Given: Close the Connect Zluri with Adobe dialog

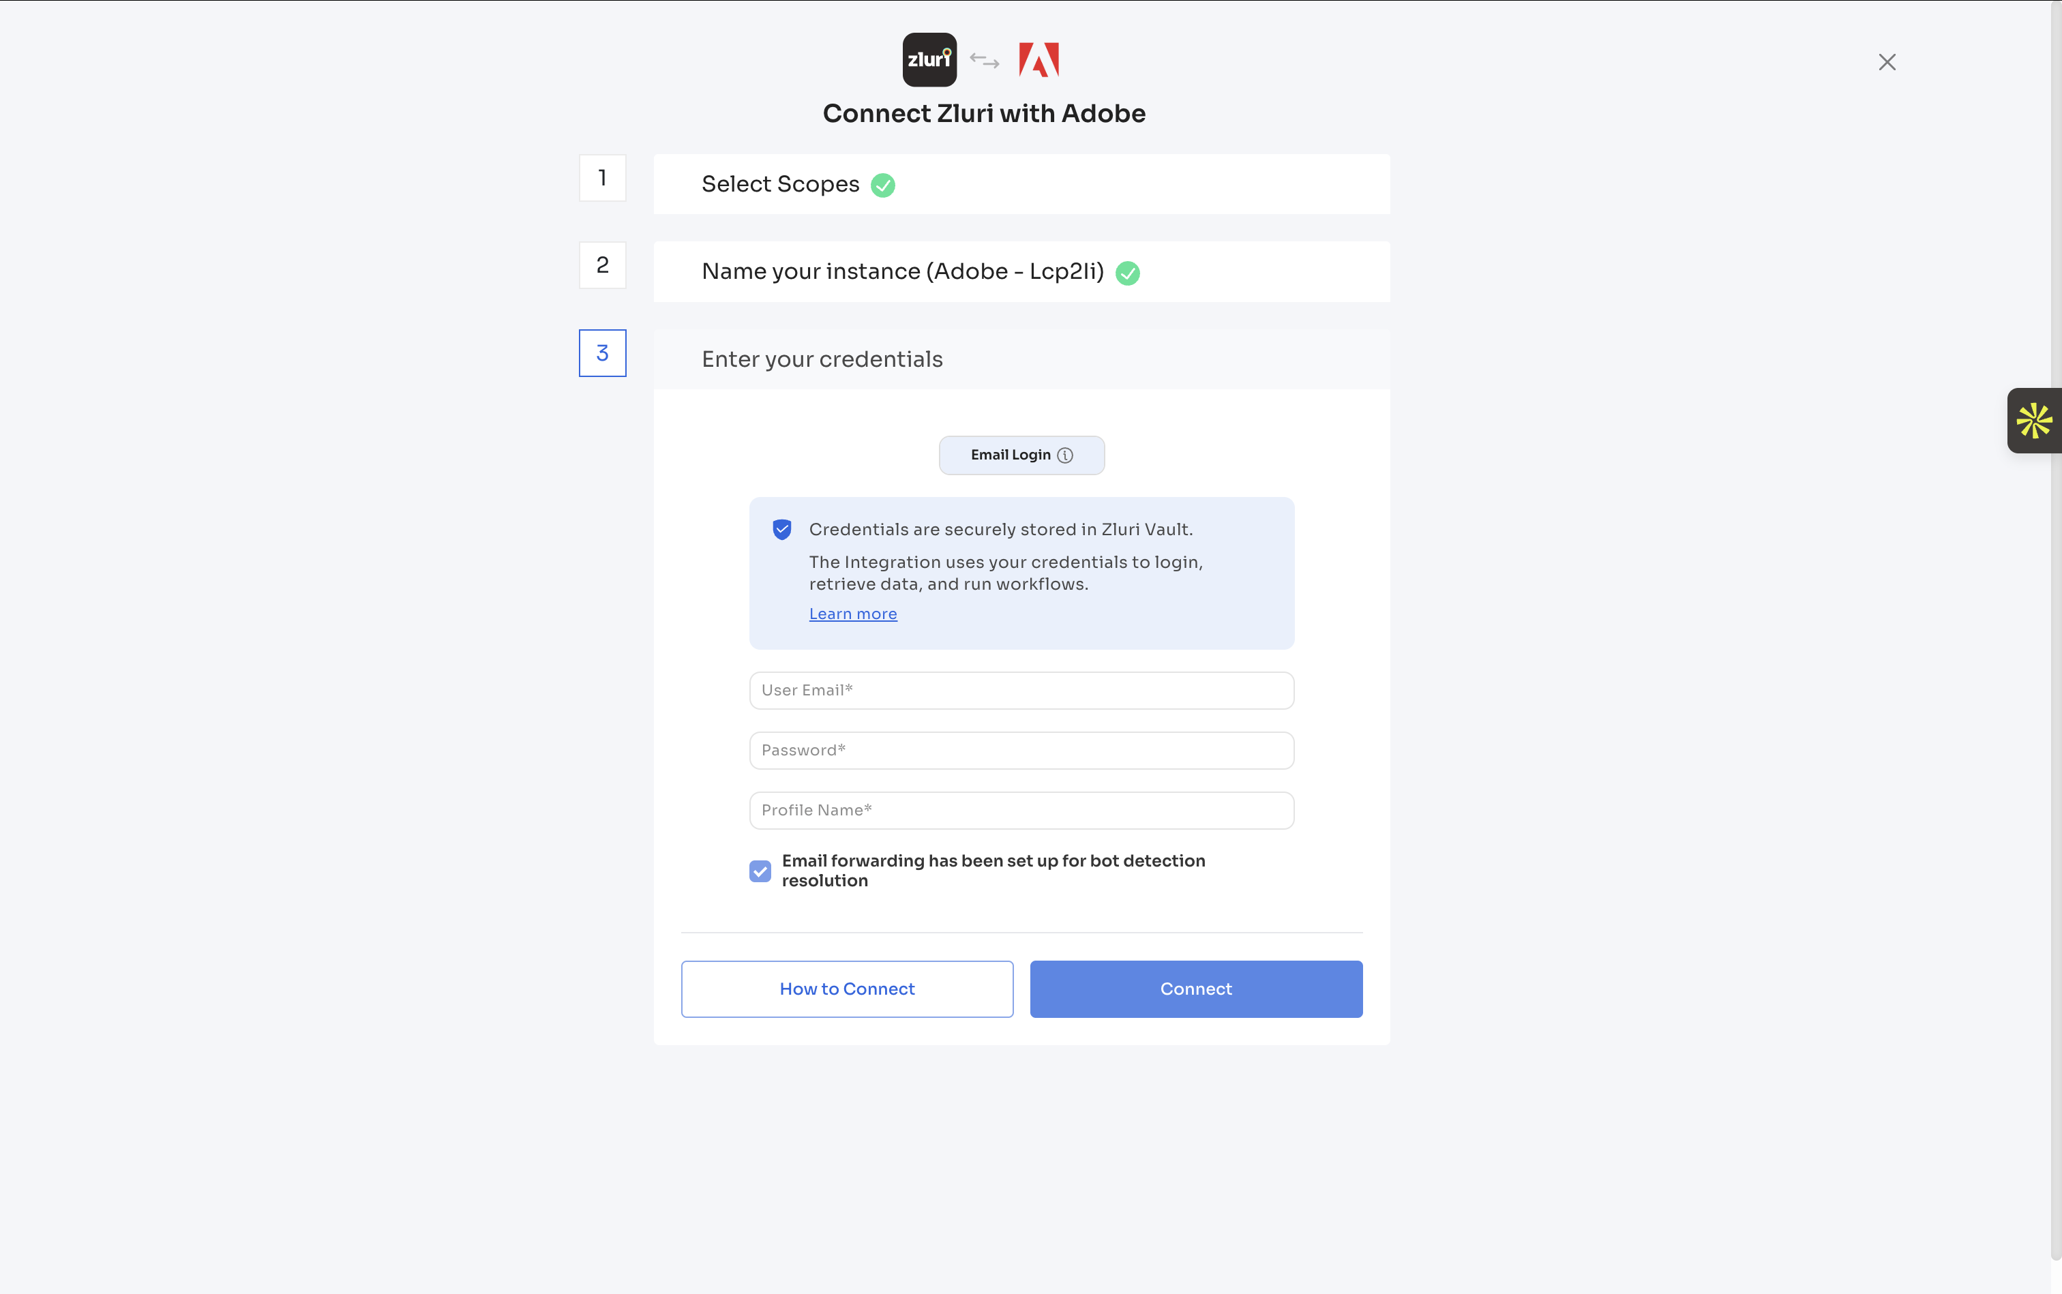Looking at the screenshot, I should 1887,63.
